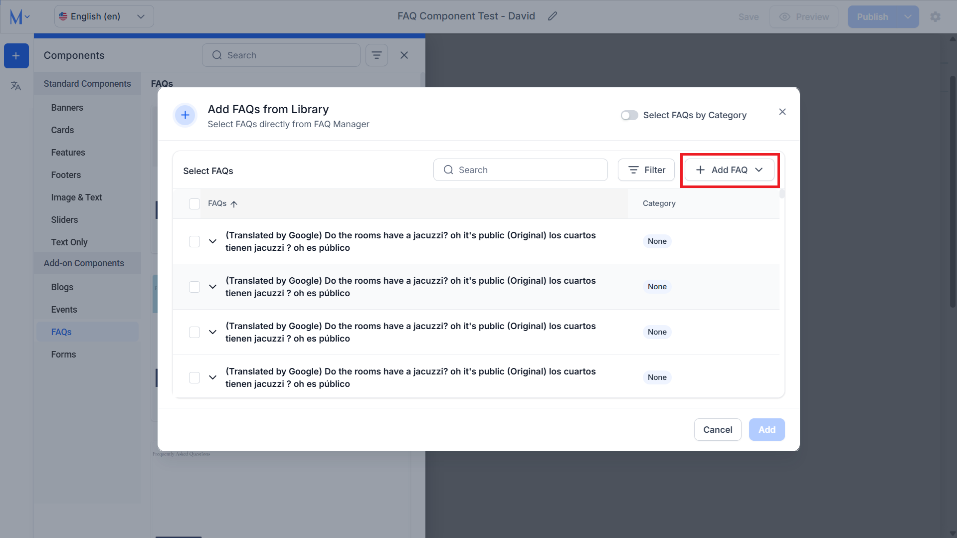This screenshot has height=538, width=957.
Task: Open the Publish dropdown arrow
Action: pyautogui.click(x=908, y=17)
